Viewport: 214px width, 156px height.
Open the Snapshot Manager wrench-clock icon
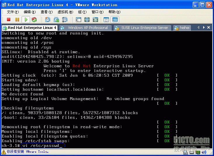(x=65, y=20)
